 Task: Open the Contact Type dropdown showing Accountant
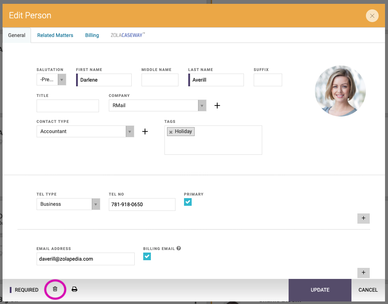click(x=85, y=131)
